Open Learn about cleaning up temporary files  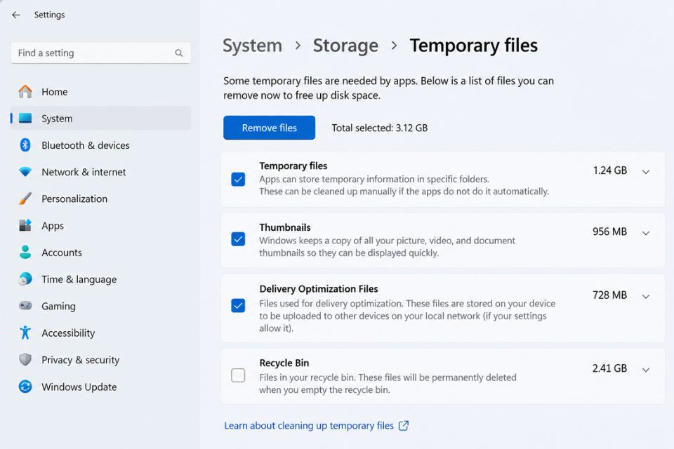[309, 425]
